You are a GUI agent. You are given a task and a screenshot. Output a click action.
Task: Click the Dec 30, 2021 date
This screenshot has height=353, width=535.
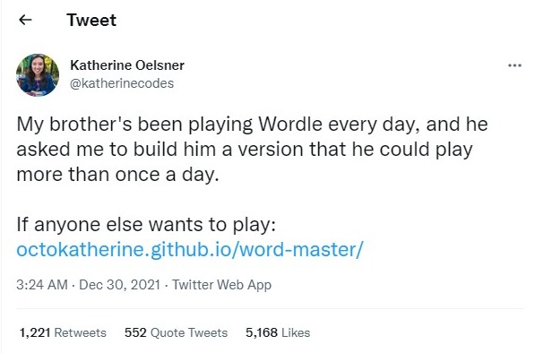click(120, 285)
